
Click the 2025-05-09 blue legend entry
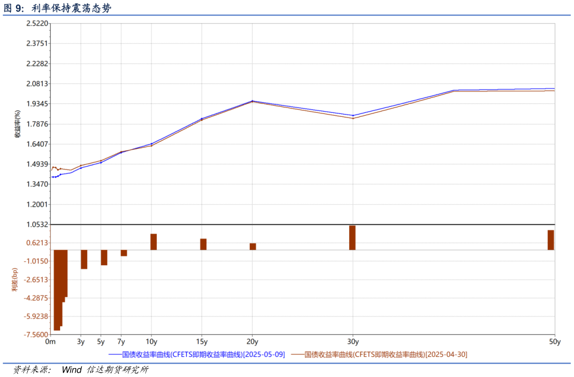[203, 354]
